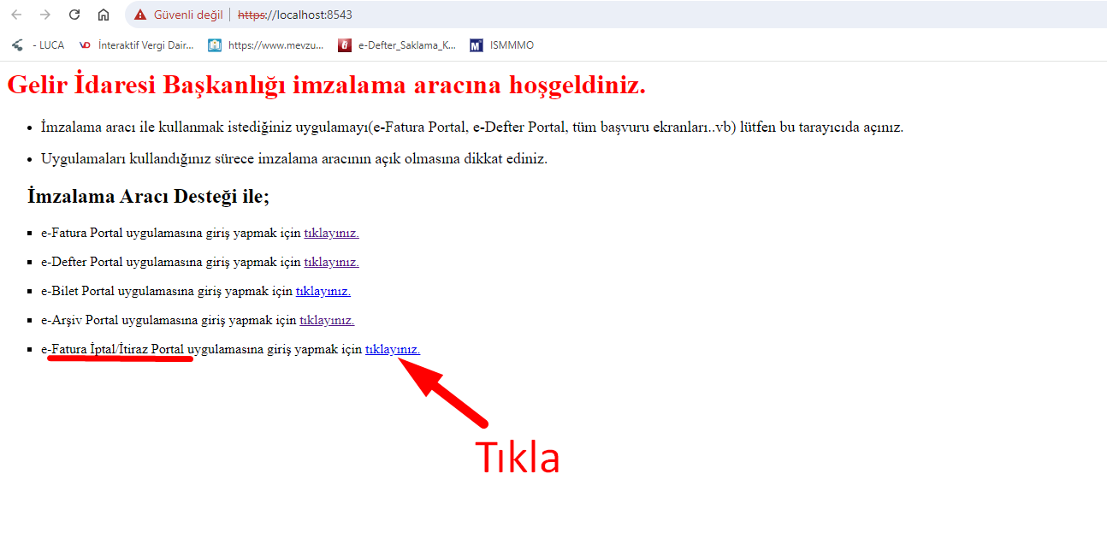Reload the current page
Image resolution: width=1107 pixels, height=533 pixels.
[x=74, y=15]
